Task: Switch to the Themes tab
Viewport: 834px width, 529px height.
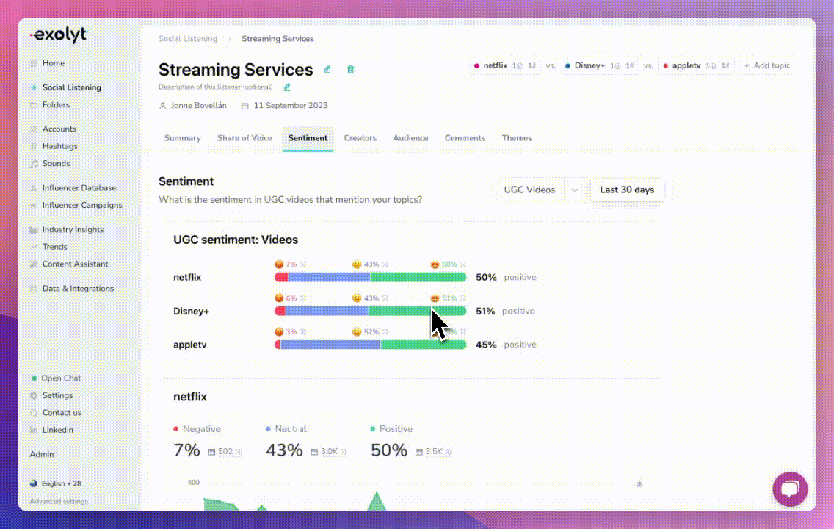Action: (x=516, y=138)
